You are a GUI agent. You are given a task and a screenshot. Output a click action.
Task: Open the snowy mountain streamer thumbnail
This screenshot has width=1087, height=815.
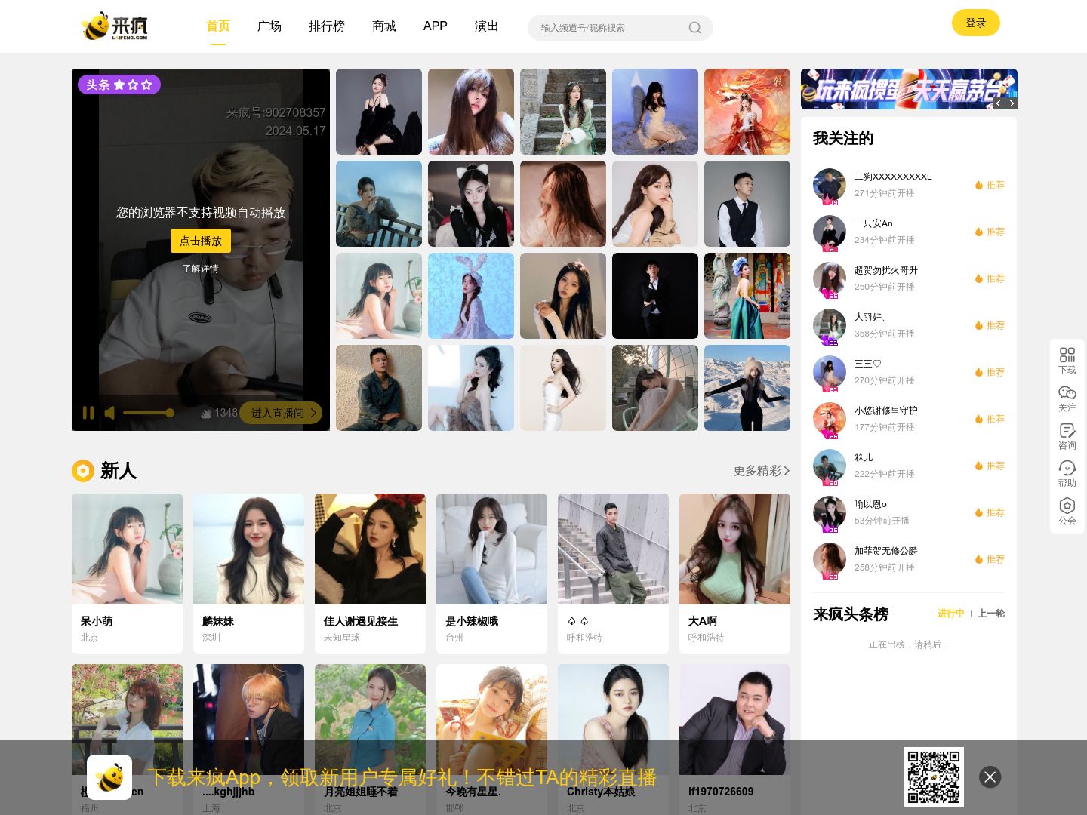[747, 388]
